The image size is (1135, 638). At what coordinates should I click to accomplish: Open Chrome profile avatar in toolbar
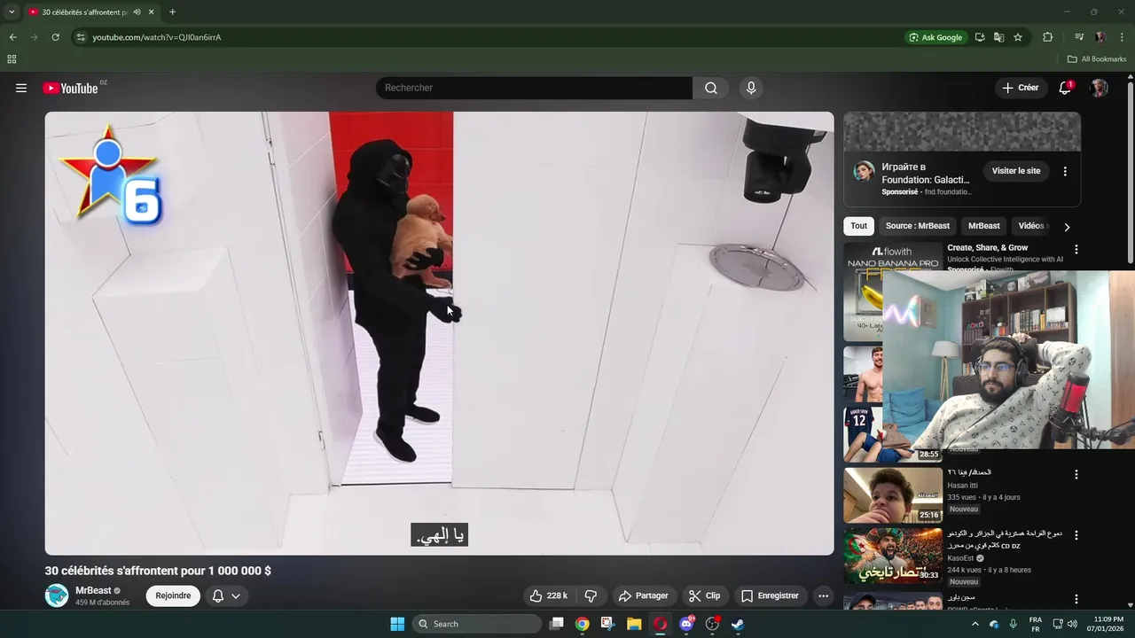pos(1100,37)
